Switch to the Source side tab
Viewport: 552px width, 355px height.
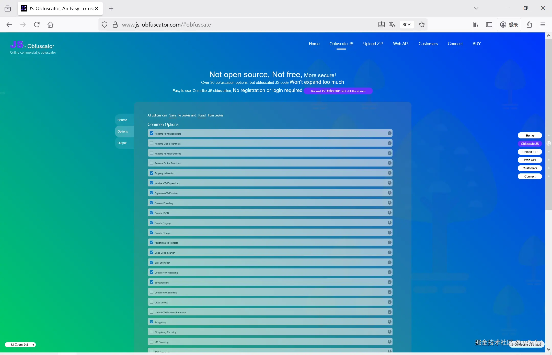(x=122, y=120)
